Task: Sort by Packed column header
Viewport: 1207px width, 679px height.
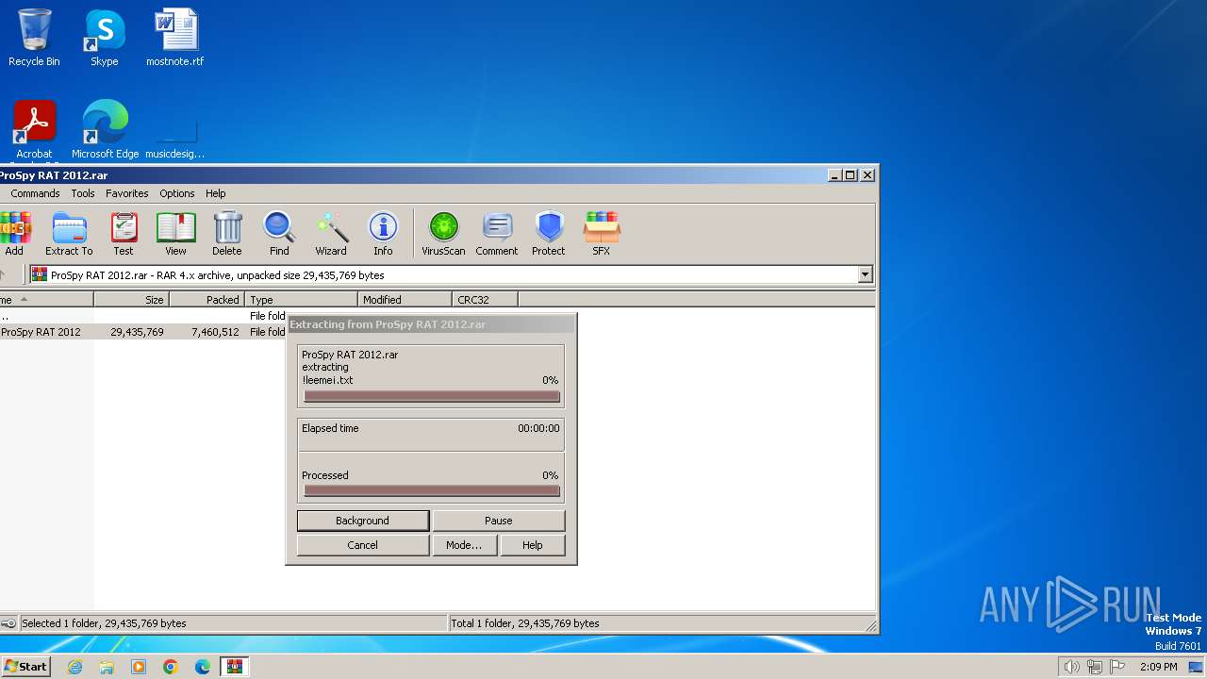Action: tap(207, 300)
